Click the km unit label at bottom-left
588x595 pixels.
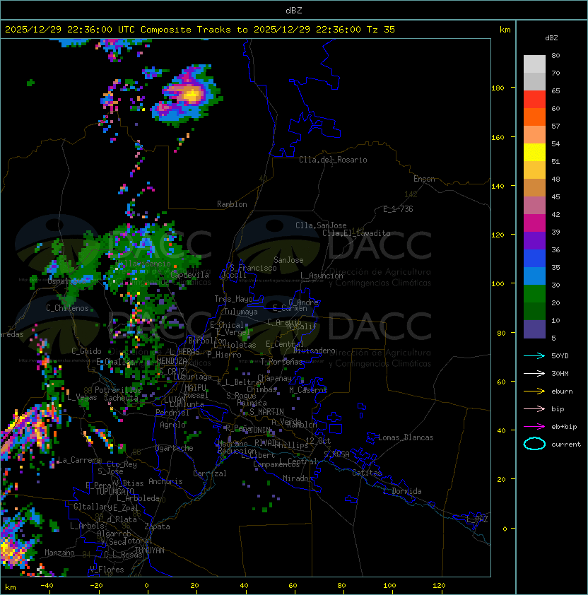click(x=11, y=587)
